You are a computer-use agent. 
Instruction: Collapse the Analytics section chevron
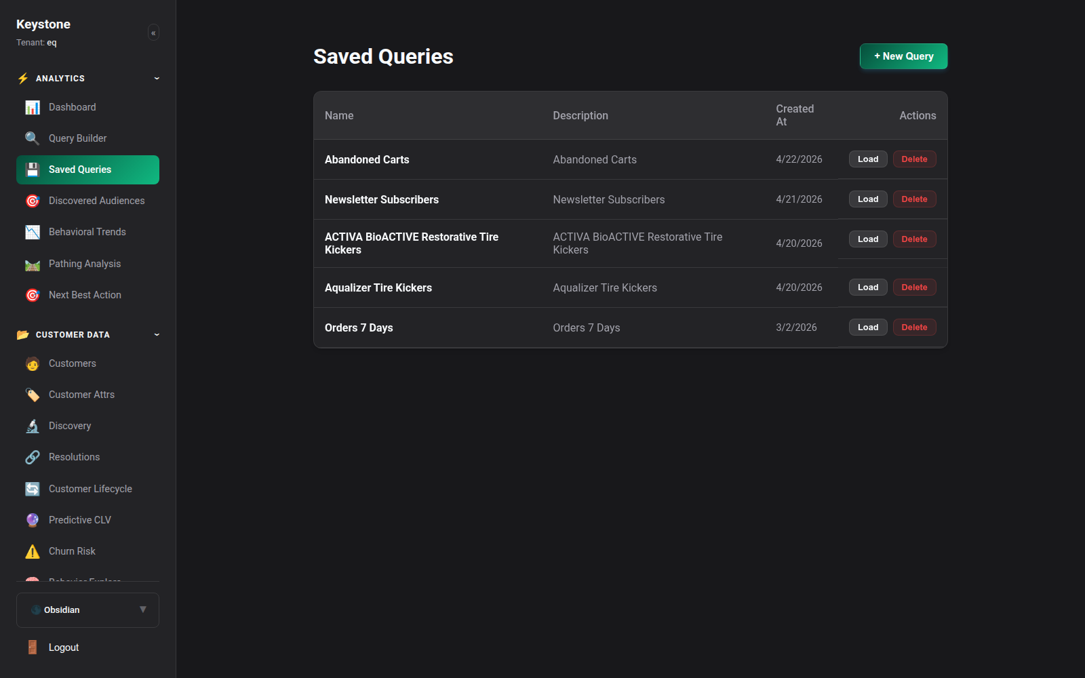157,79
